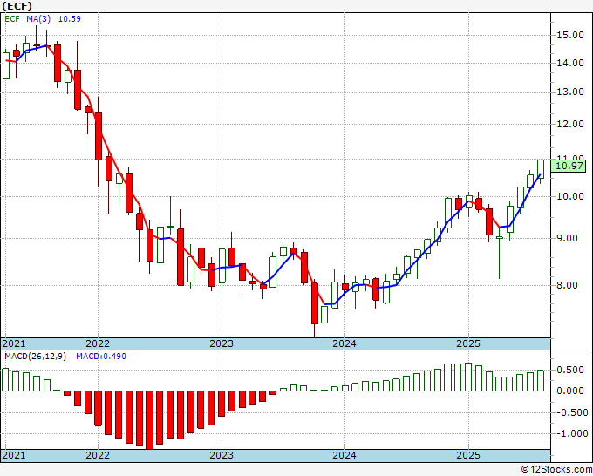This screenshot has width=593, height=476.
Task: Click the 12Stocks.com copyright text
Action: [x=556, y=470]
